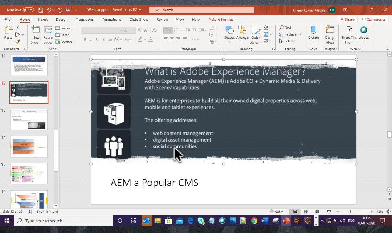The image size is (392, 233).
Task: Click the Format Painter icon
Action: [x=17, y=42]
